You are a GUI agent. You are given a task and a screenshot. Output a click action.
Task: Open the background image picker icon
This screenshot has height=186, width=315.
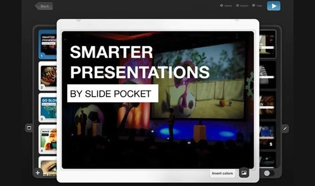[x=244, y=173]
